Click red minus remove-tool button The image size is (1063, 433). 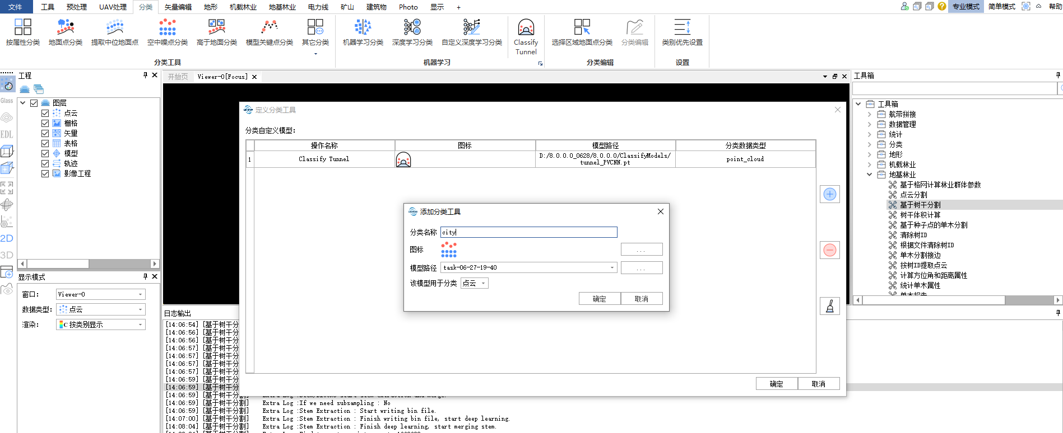point(830,250)
